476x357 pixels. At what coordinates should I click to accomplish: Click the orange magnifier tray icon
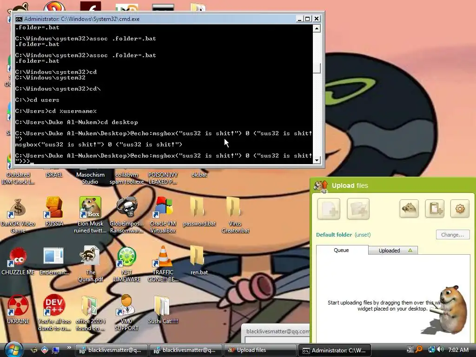pos(419,350)
